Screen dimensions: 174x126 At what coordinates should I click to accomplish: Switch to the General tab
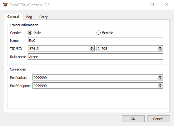pyautogui.click(x=13, y=17)
